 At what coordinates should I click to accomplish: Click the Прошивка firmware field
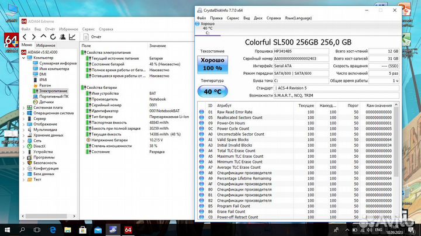click(x=301, y=51)
